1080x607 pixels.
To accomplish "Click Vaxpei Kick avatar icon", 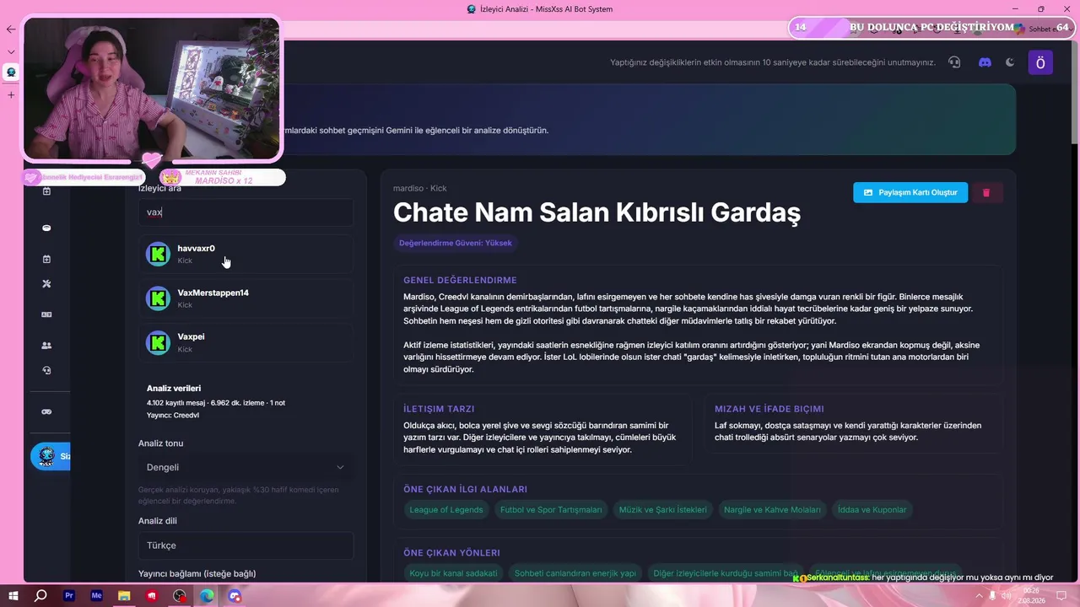I will click(x=158, y=342).
